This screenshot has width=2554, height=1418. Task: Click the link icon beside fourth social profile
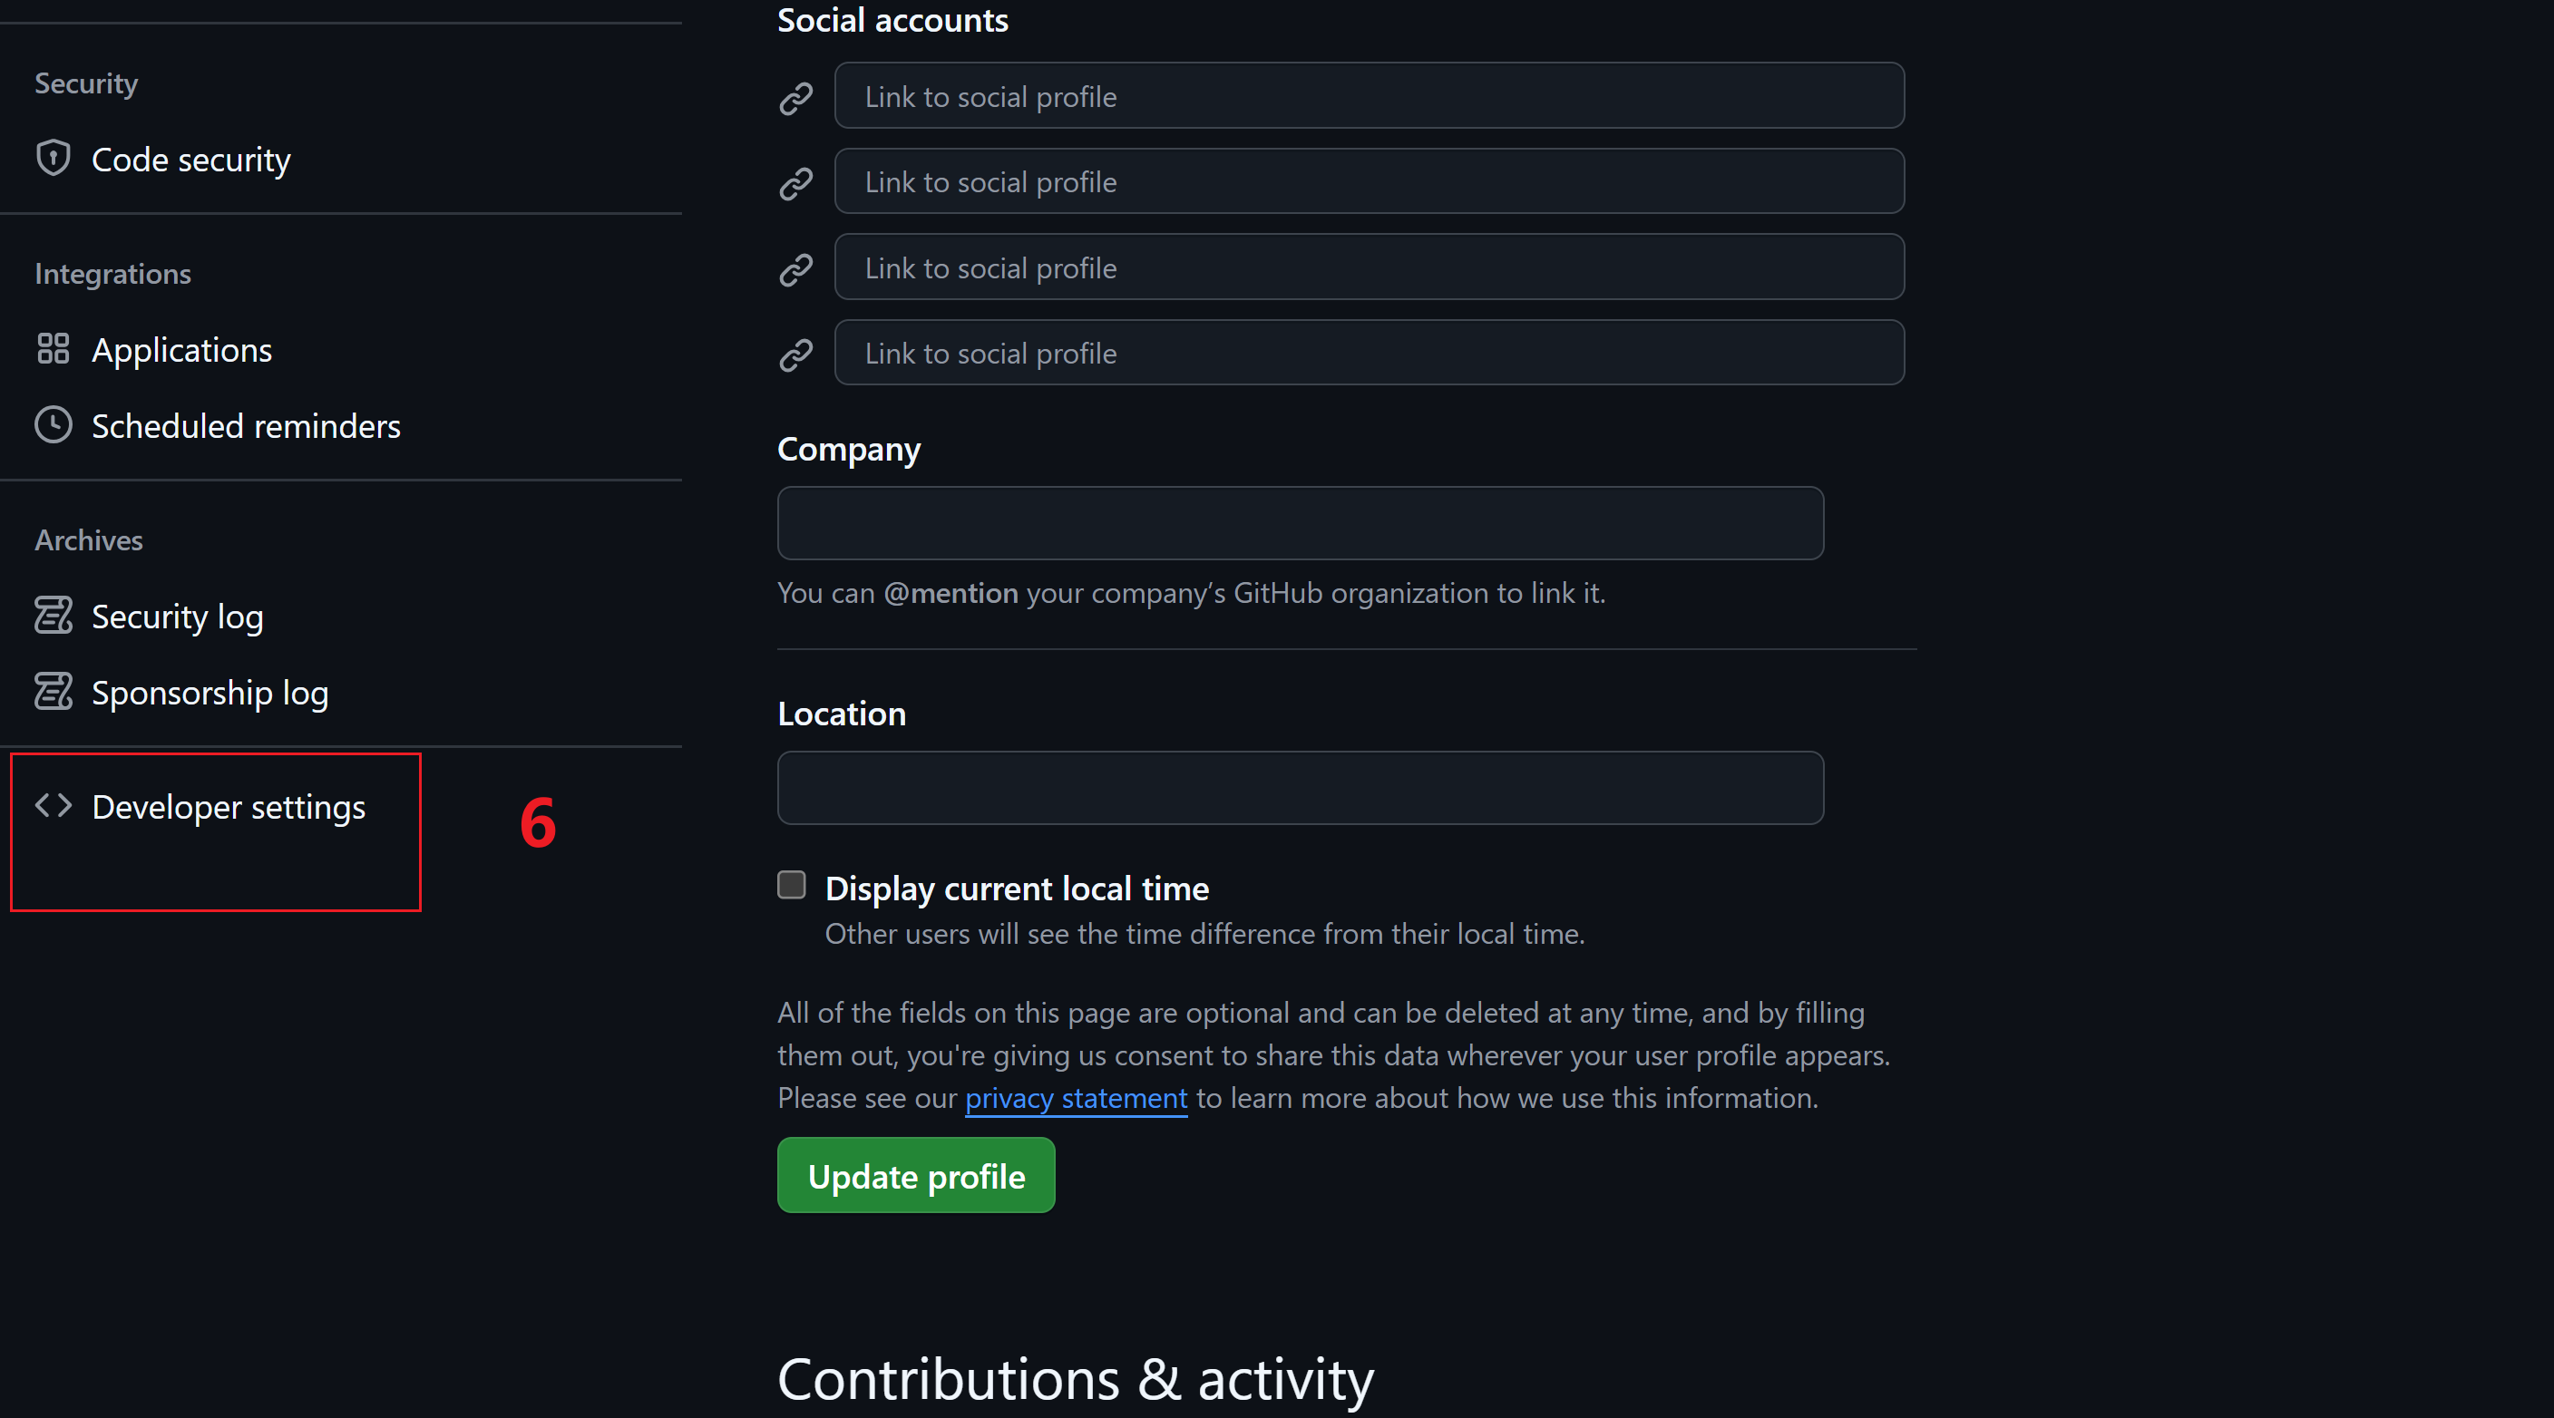795,354
